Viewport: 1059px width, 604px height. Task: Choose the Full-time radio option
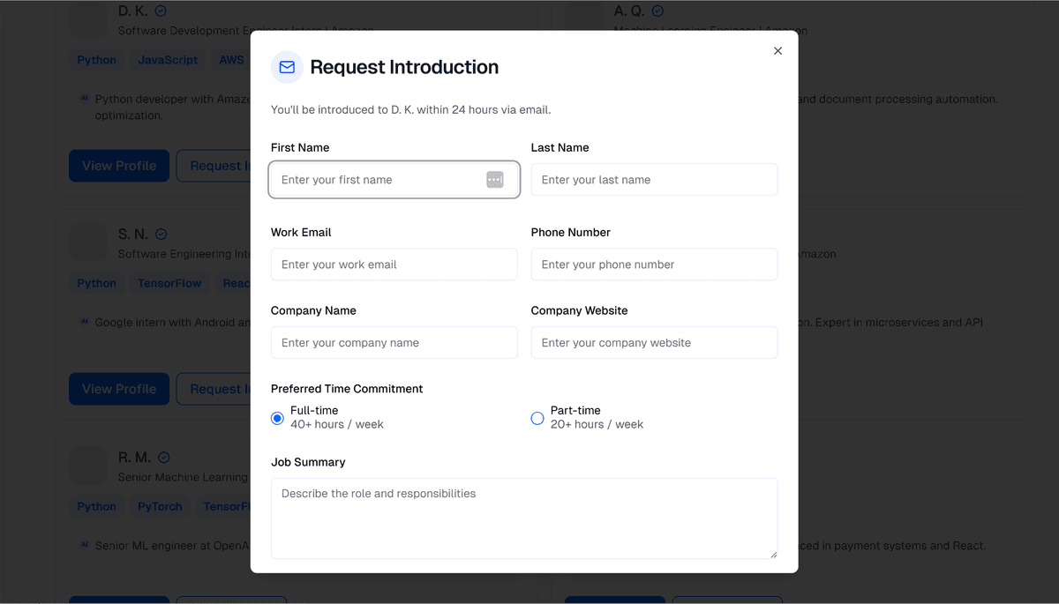[278, 418]
